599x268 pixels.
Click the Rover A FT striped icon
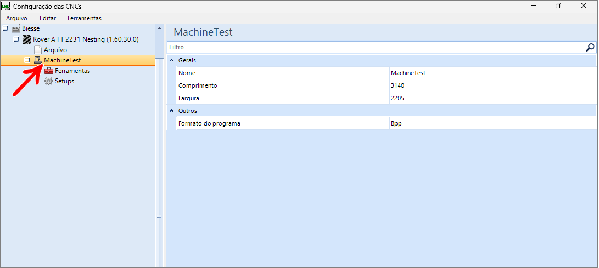(27, 39)
